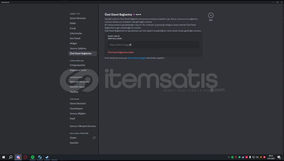Open the Keşif page
This screenshot has width=284, height=161.
pyautogui.click(x=72, y=118)
